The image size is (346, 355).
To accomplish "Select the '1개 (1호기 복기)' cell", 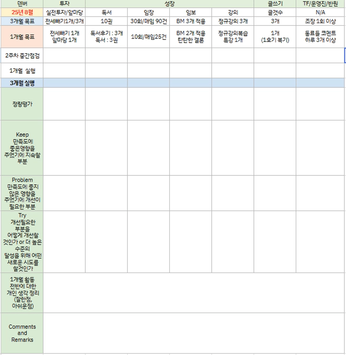I will pos(275,37).
